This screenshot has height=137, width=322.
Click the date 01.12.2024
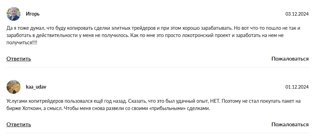click(x=297, y=87)
